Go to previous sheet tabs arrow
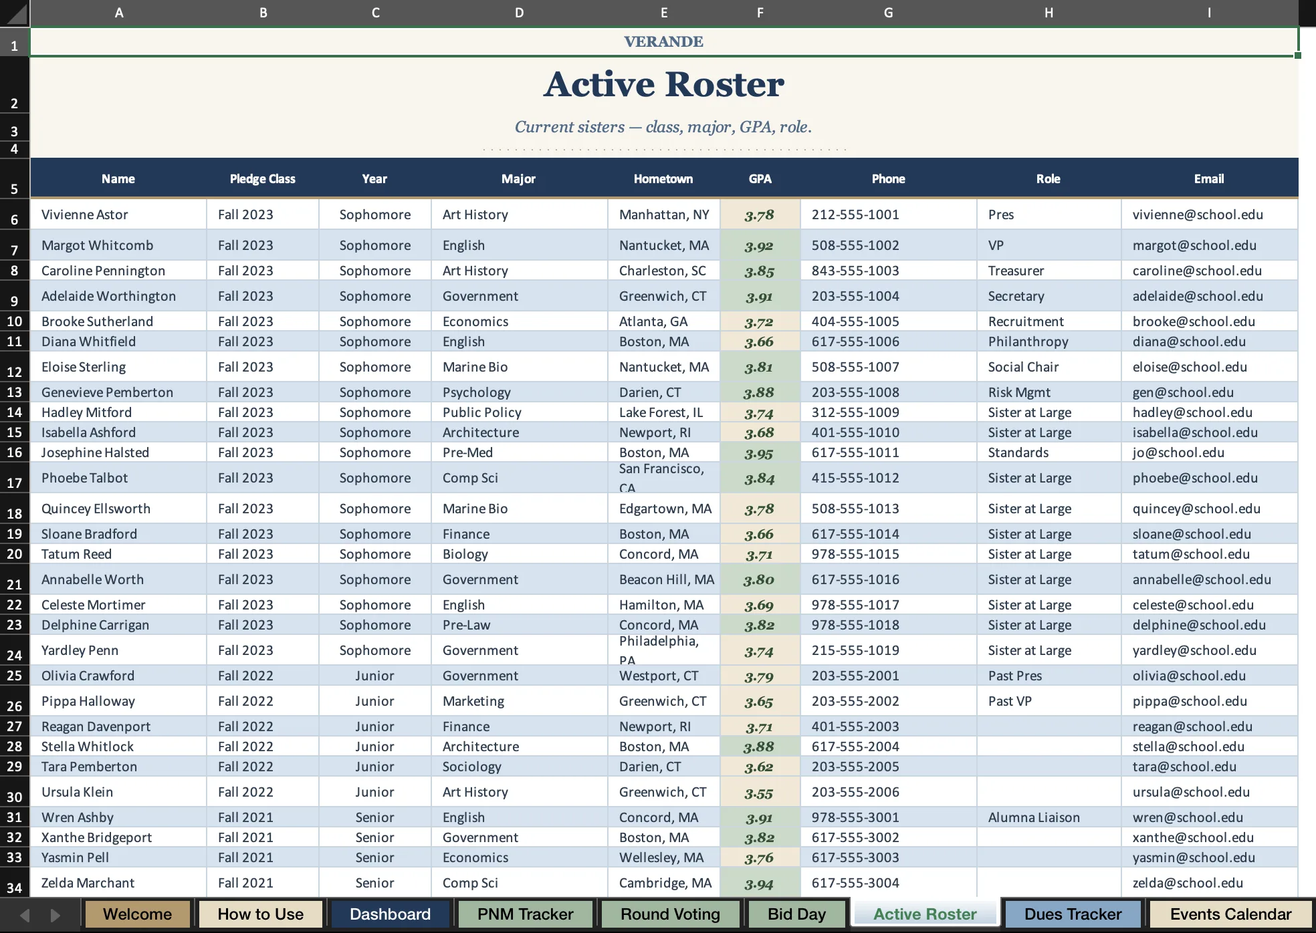Screen dimensions: 1316x933 (x=25, y=915)
